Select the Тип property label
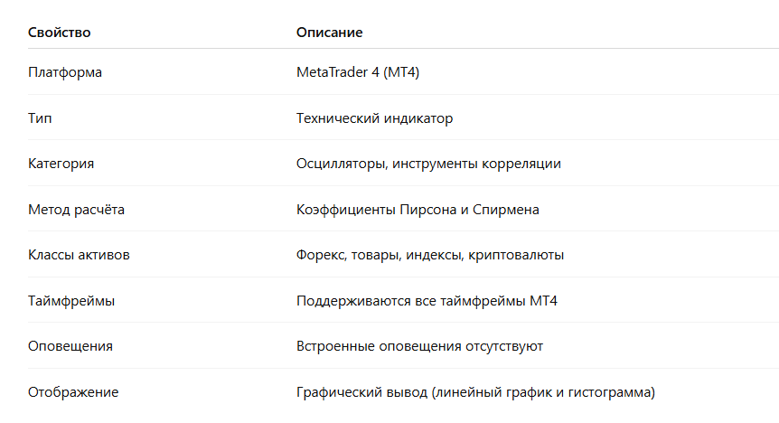 40,118
